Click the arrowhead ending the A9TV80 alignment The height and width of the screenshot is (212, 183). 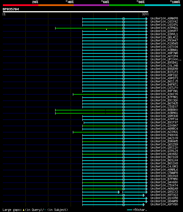click(144, 205)
